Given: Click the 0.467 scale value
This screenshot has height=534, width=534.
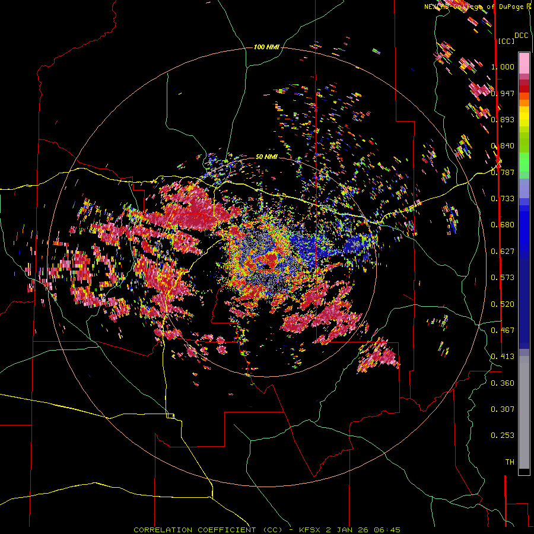Looking at the screenshot, I should 503,330.
